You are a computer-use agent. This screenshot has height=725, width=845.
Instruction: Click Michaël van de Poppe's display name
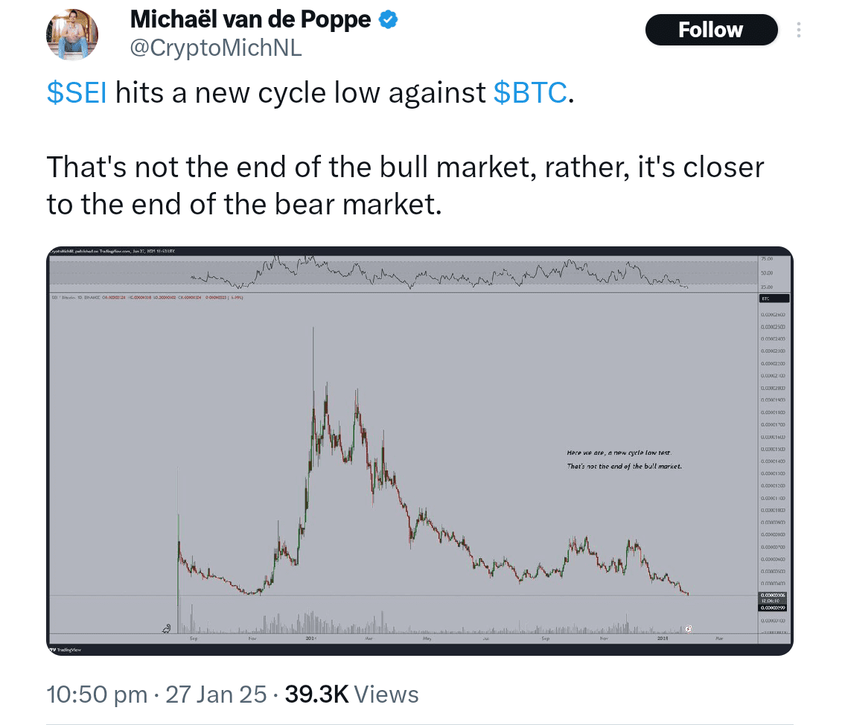(249, 19)
